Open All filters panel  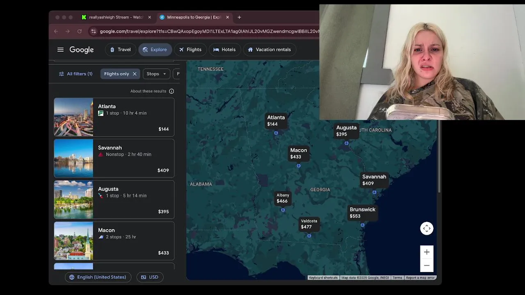click(75, 74)
